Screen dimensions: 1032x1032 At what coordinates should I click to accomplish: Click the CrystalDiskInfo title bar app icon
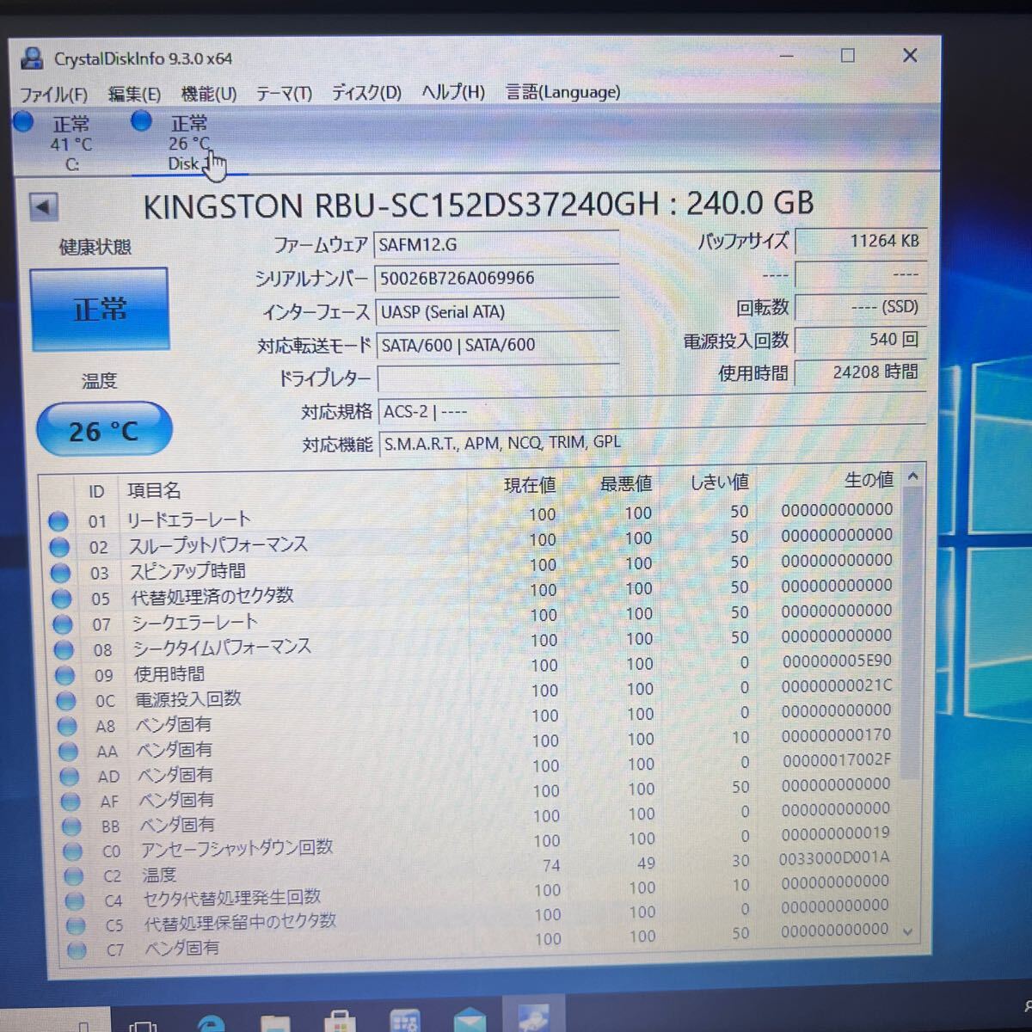coord(33,58)
